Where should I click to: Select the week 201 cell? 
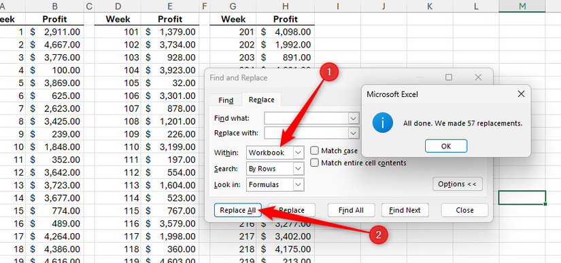point(233,32)
